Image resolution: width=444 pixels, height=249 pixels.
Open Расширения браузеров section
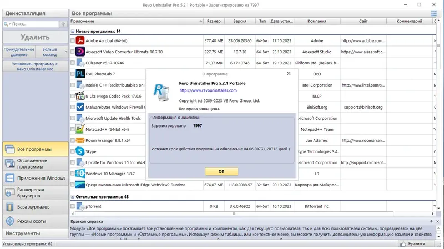36,192
